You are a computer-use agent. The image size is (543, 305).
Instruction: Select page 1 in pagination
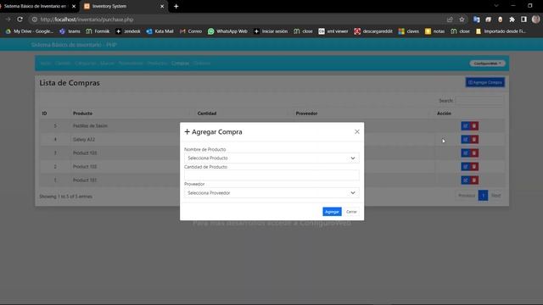483,196
